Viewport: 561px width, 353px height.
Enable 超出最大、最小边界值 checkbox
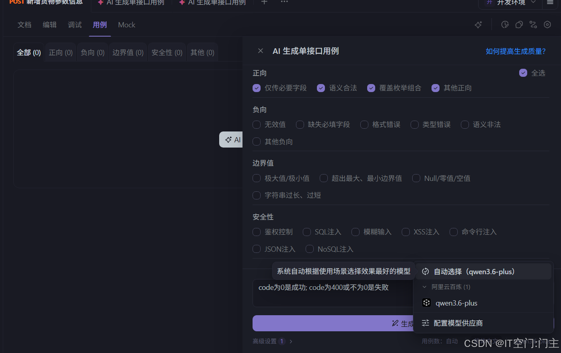point(324,178)
